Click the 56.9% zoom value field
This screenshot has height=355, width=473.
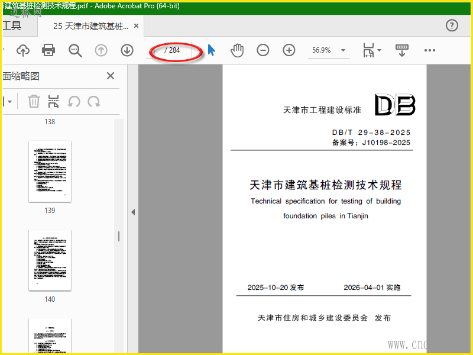point(322,50)
